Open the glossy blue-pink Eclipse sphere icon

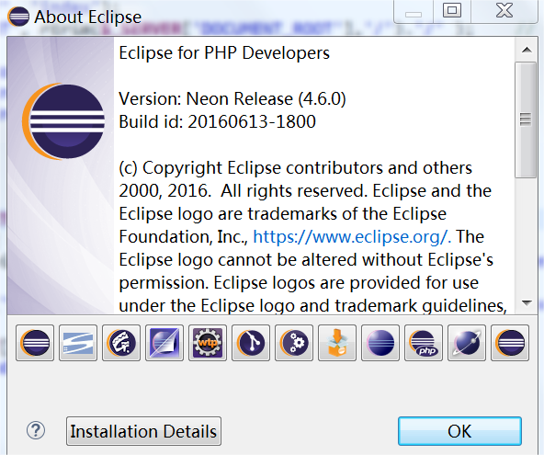[x=380, y=343]
